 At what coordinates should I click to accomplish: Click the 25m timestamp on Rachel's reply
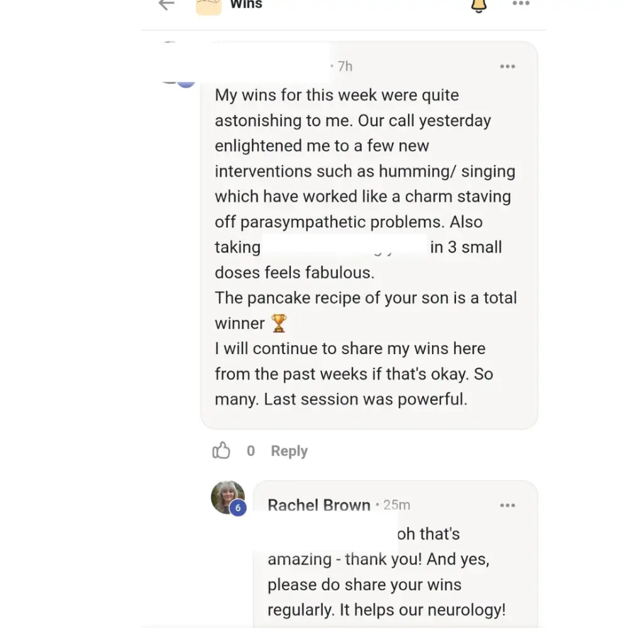click(396, 505)
